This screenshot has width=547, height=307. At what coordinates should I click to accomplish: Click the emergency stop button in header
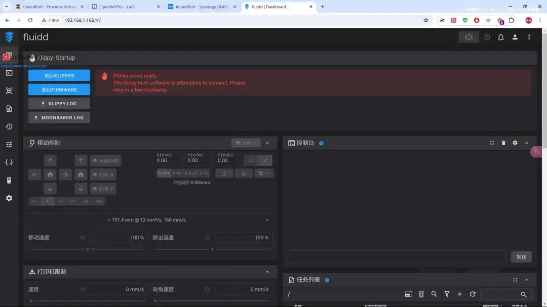tap(468, 37)
